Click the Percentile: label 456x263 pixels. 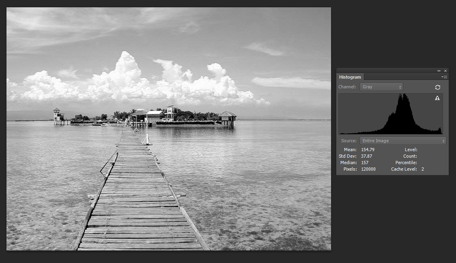coord(406,163)
